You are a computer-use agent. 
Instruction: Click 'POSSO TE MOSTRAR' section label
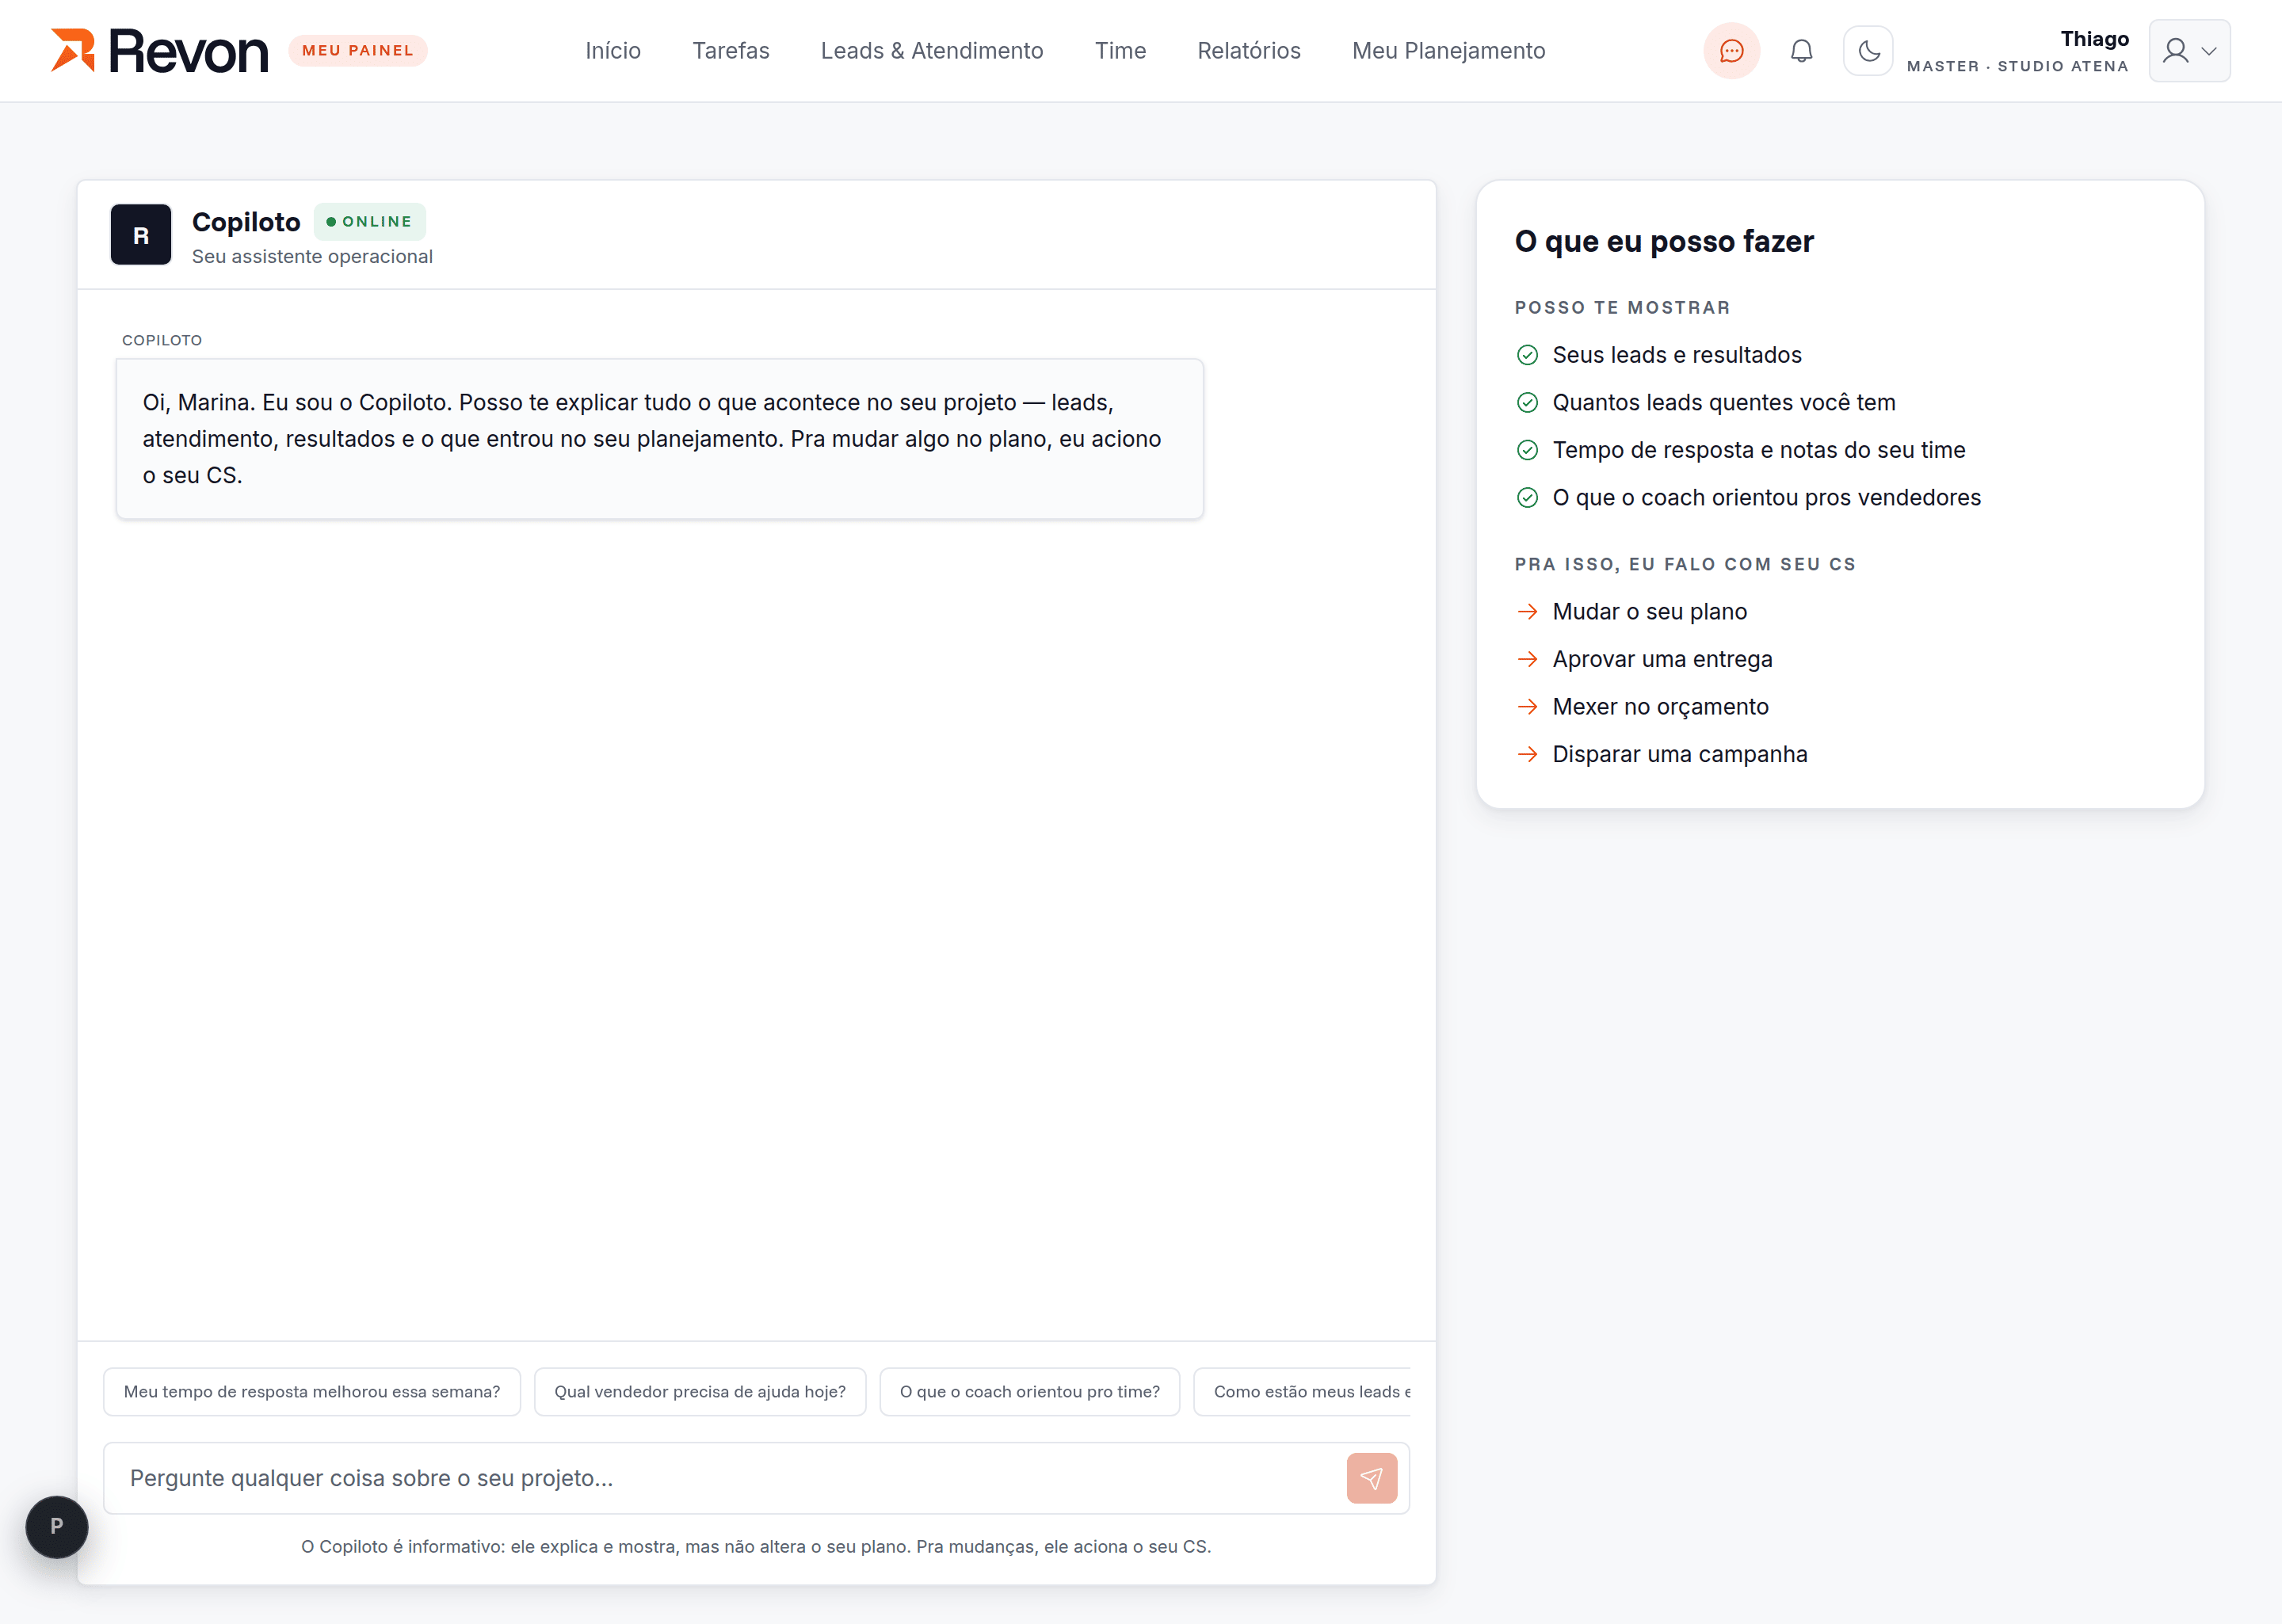[x=1622, y=307]
